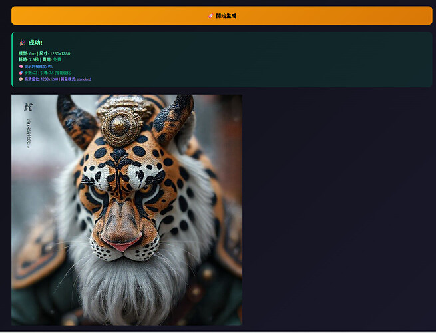This screenshot has height=333, width=436.
Task: Click the 成功! heading text
Action: [35, 43]
